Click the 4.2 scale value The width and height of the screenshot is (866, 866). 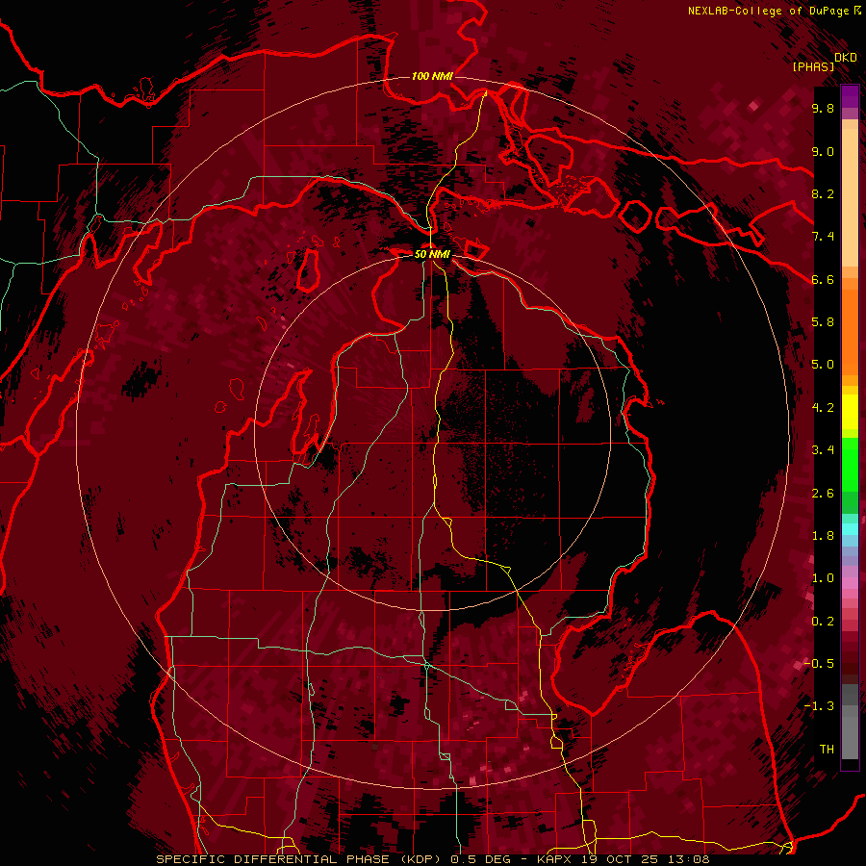(823, 408)
